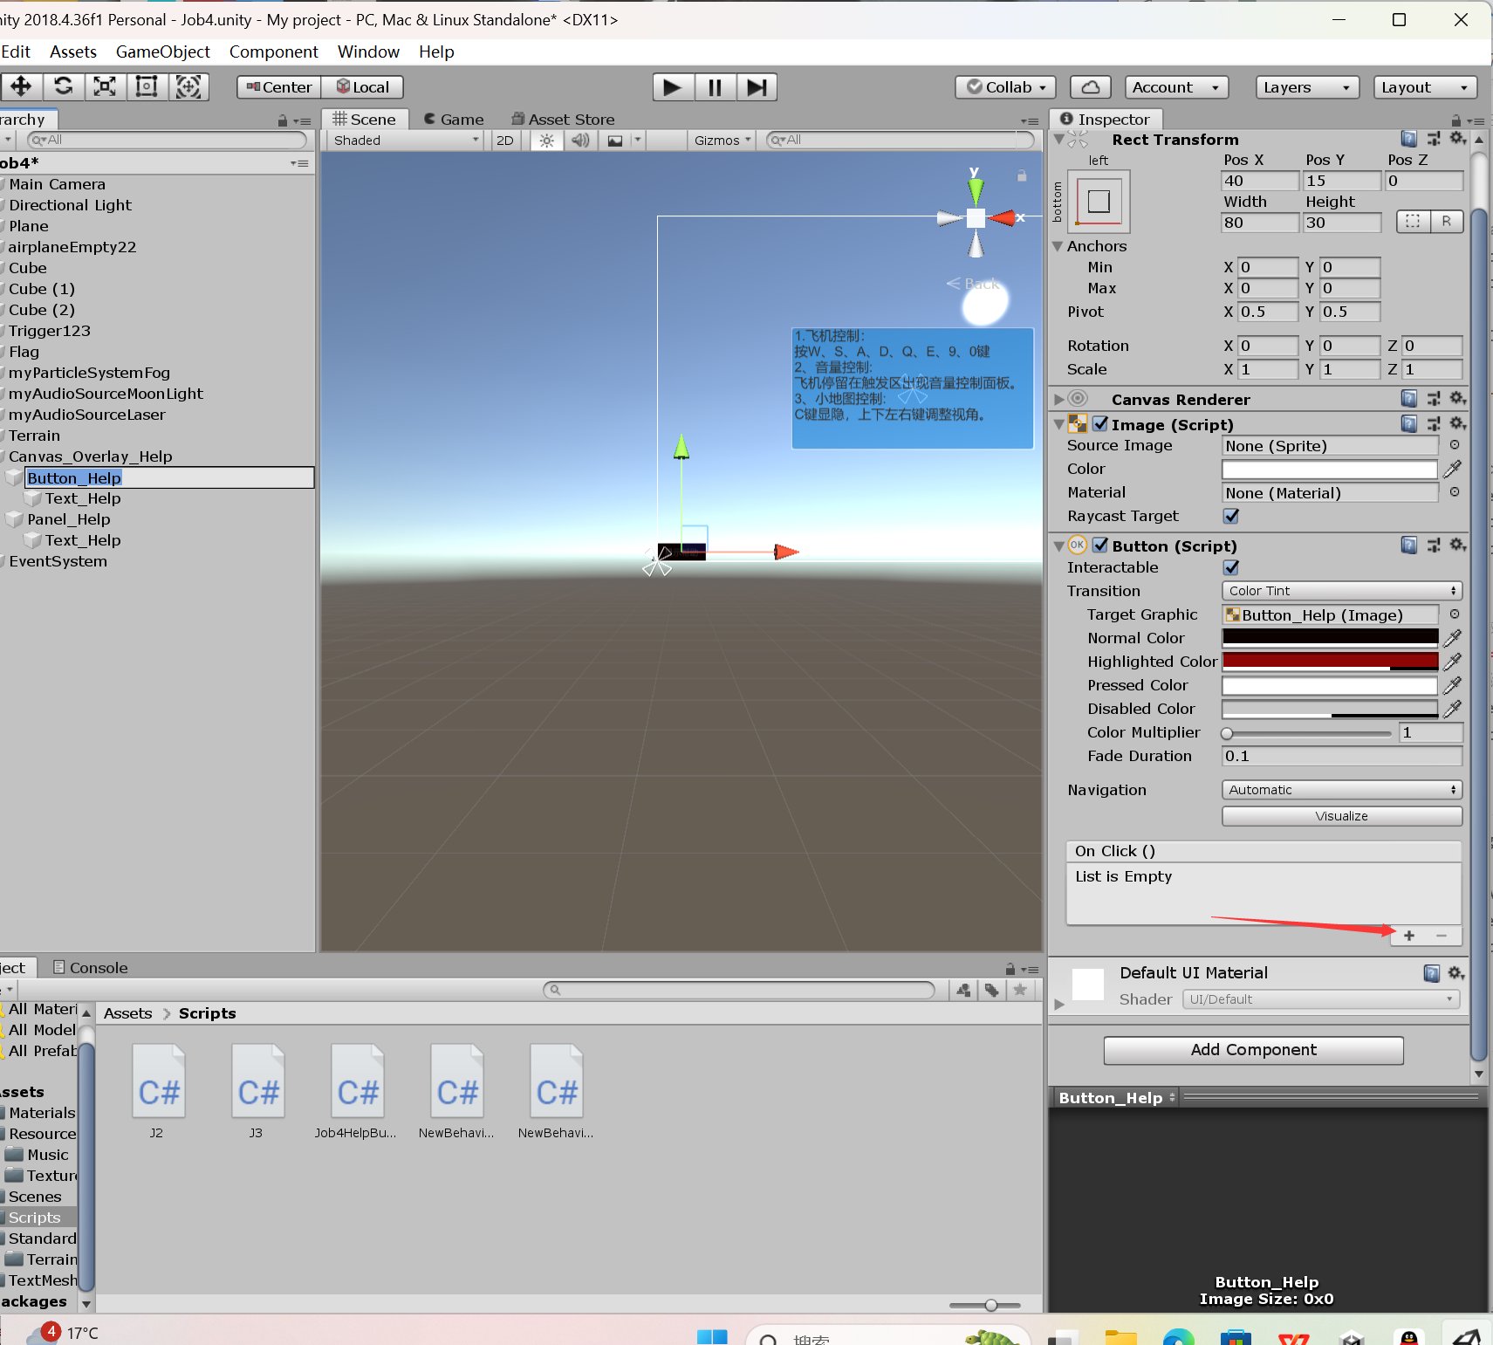Open Scripts breadcrumb in Project
Image resolution: width=1493 pixels, height=1345 pixels.
208,1013
